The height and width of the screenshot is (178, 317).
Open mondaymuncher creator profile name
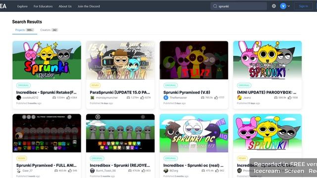(x=107, y=98)
